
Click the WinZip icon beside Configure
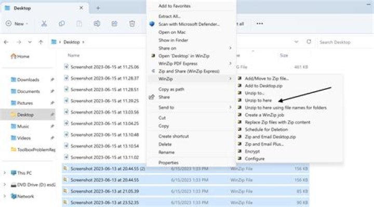coord(239,158)
